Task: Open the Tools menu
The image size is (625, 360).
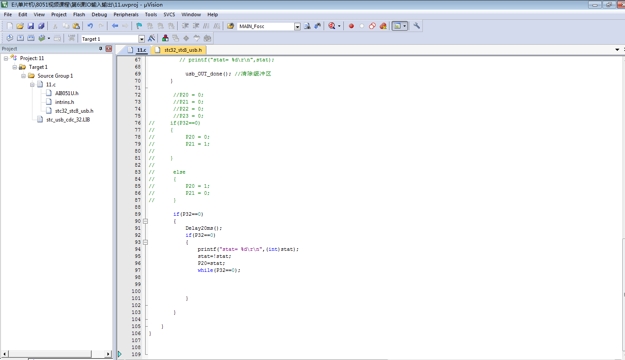Action: pos(151,14)
